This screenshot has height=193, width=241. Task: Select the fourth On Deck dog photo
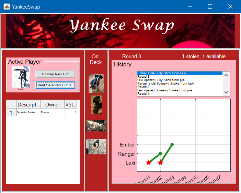[96, 147]
